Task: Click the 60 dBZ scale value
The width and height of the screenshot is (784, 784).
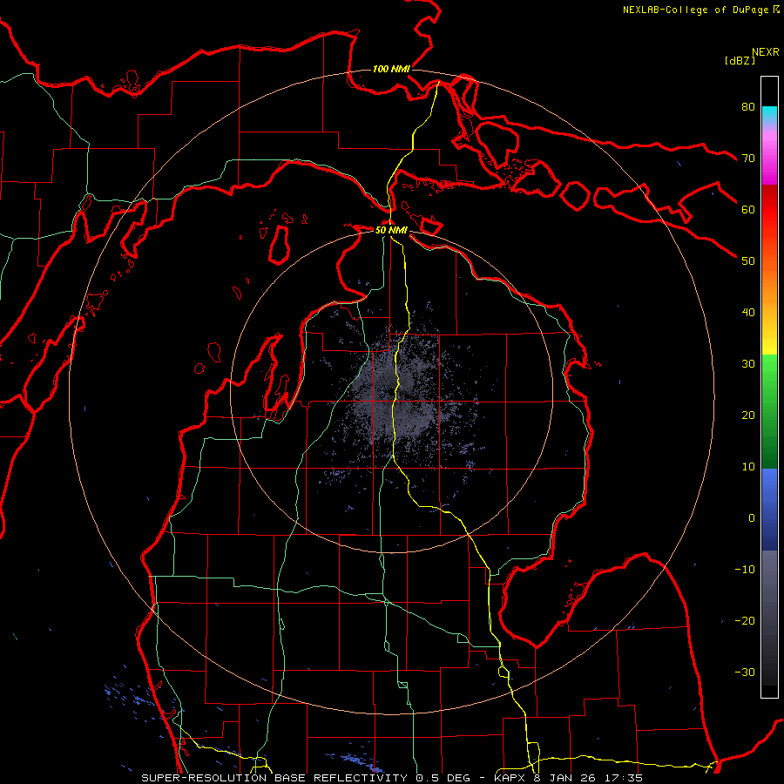Action: pos(748,209)
